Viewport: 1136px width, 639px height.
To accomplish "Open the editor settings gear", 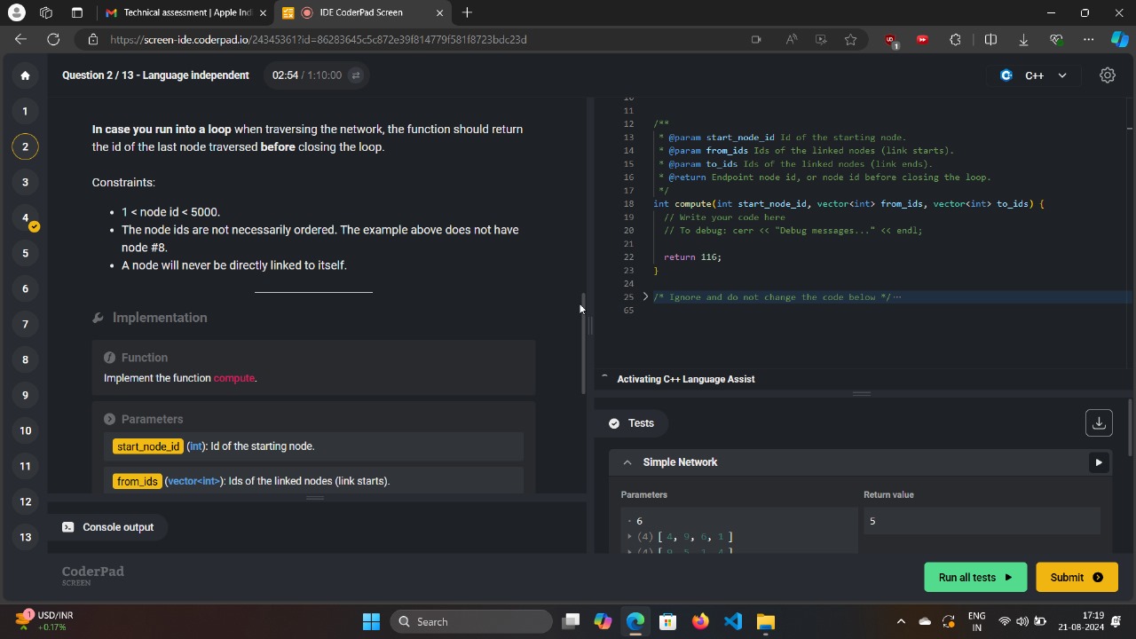I will click(x=1107, y=75).
